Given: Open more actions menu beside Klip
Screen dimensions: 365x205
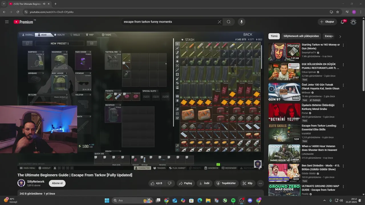Looking at the screenshot, I should click(260, 183).
